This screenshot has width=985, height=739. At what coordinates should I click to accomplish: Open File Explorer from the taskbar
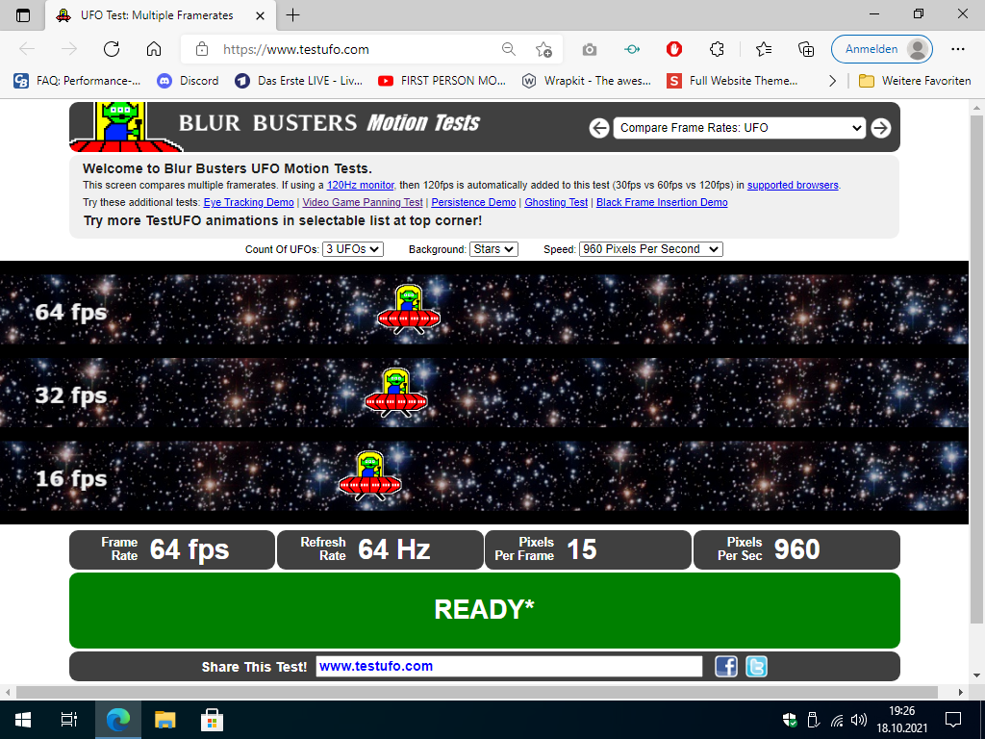coord(164,720)
